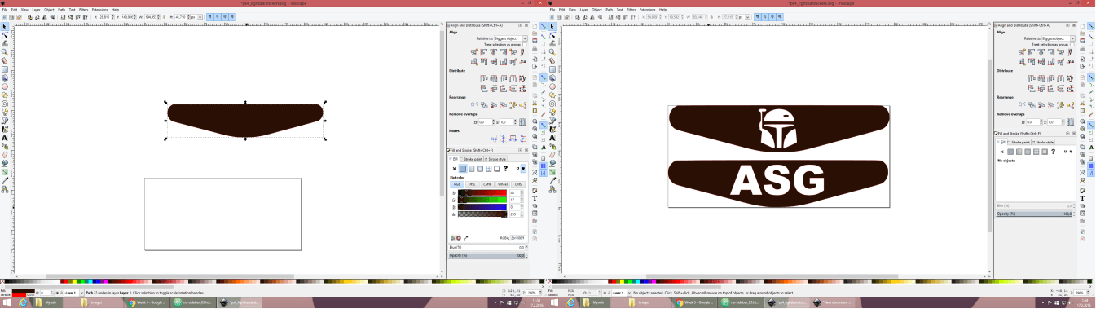
Task: Toggle Treat selection as group in right window
Action: (x=1072, y=44)
